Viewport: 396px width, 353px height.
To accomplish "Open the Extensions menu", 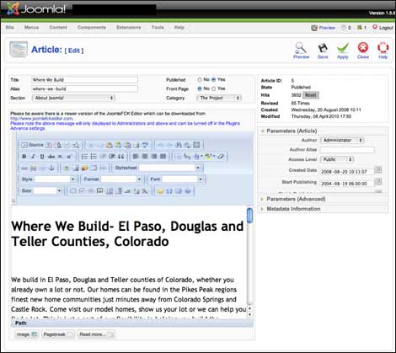I will coord(129,28).
